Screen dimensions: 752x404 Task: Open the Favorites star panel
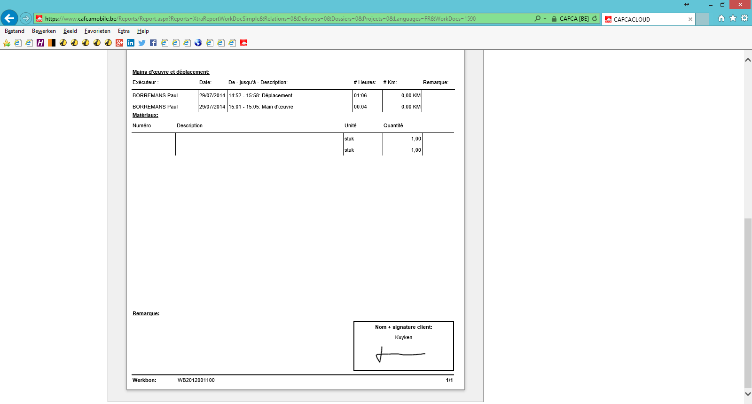pyautogui.click(x=733, y=18)
